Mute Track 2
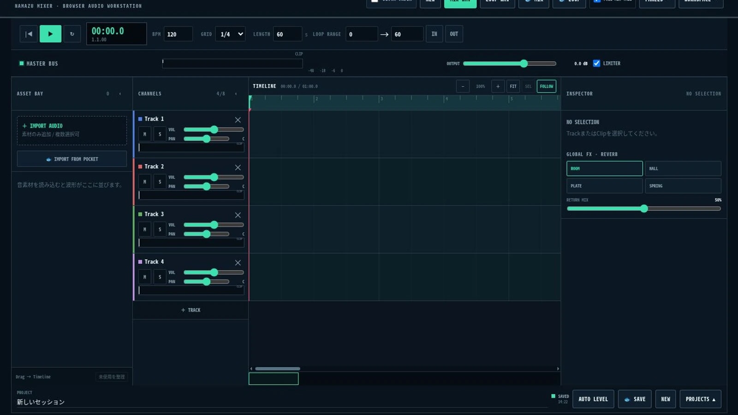 pyautogui.click(x=145, y=182)
